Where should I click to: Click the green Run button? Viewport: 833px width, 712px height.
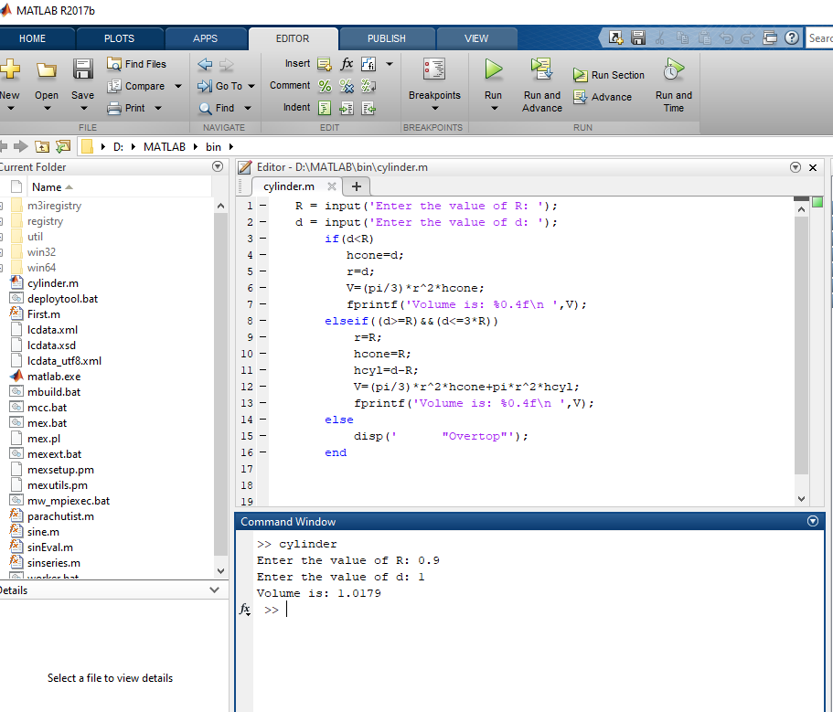(x=493, y=70)
